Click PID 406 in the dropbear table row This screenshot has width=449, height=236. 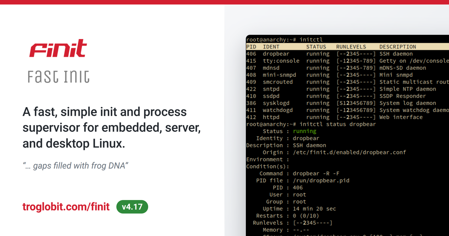[251, 54]
